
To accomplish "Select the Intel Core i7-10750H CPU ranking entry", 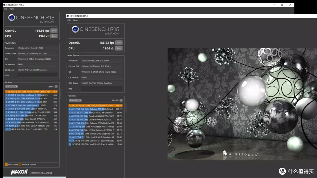I will pyautogui.click(x=31, y=95).
